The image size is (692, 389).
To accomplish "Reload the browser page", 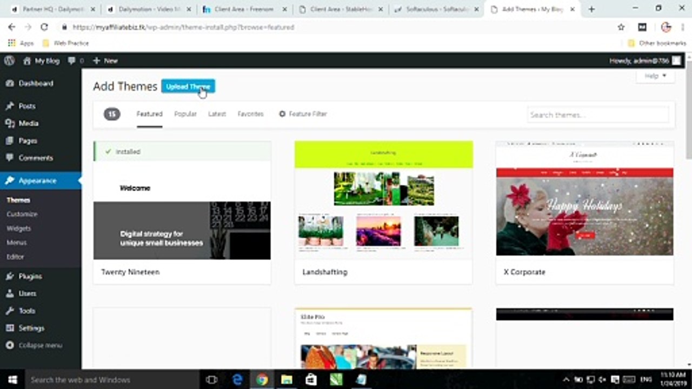I will [x=44, y=27].
